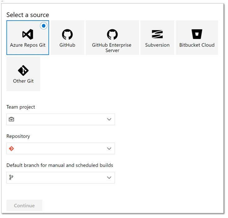
Task: Click the red git icon in Repository field
Action: pos(11,149)
